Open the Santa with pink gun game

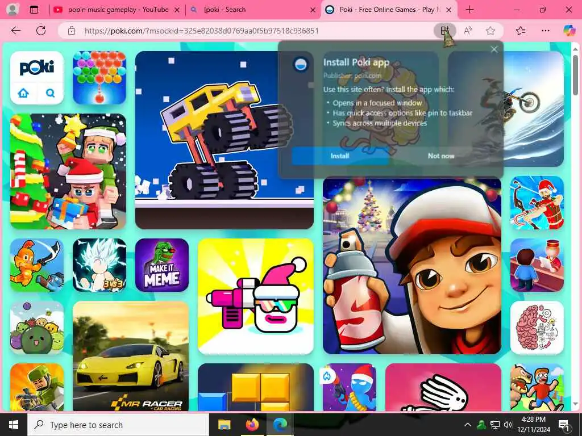pyautogui.click(x=256, y=296)
